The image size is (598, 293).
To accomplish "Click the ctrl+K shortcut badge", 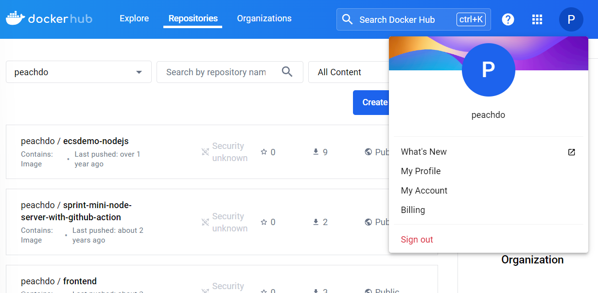I will [x=471, y=19].
